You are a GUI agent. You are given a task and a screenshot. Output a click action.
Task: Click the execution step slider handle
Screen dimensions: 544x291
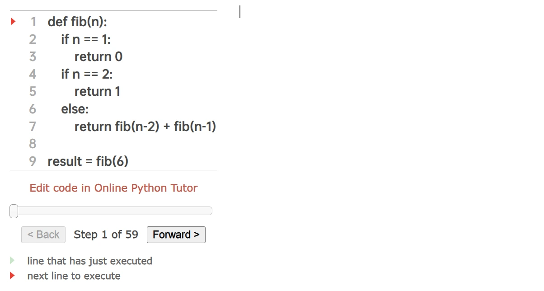coord(14,211)
